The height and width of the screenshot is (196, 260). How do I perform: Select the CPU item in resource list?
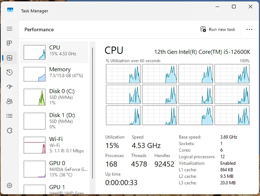tap(54, 52)
